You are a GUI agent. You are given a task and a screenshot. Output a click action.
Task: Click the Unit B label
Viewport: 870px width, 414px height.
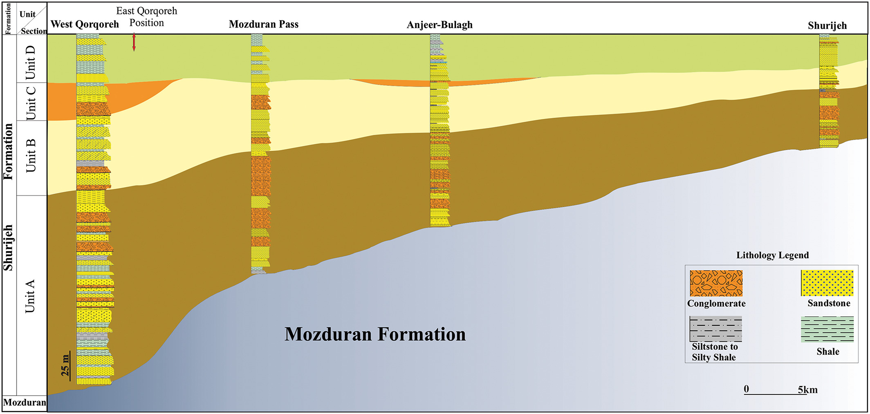tap(31, 156)
